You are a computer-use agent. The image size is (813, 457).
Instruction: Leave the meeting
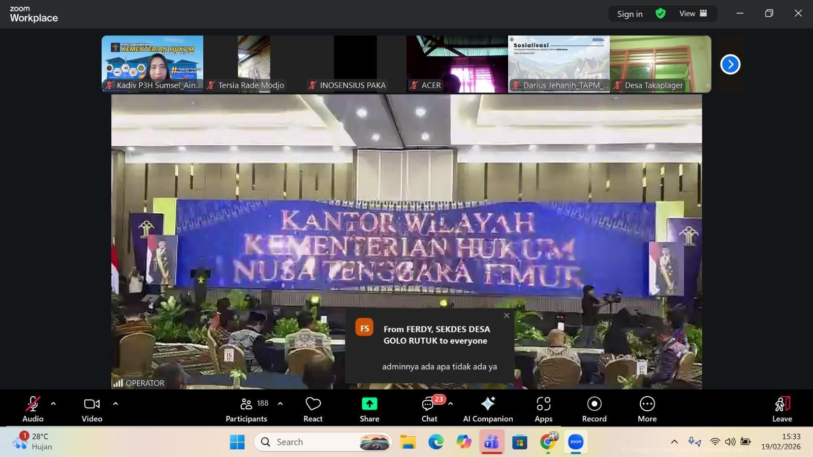tap(782, 409)
